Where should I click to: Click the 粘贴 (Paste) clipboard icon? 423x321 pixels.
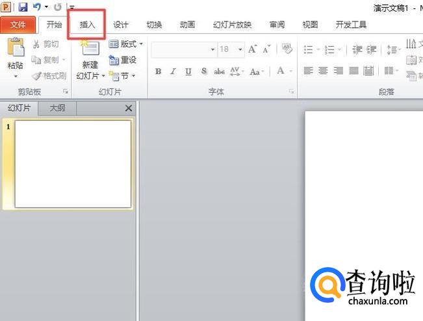pyautogui.click(x=16, y=47)
